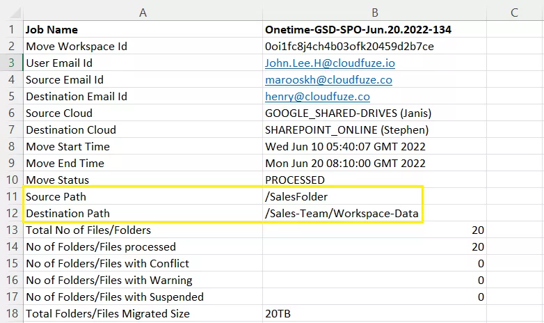Open the marooskh@cloudfuze.co email link

328,80
